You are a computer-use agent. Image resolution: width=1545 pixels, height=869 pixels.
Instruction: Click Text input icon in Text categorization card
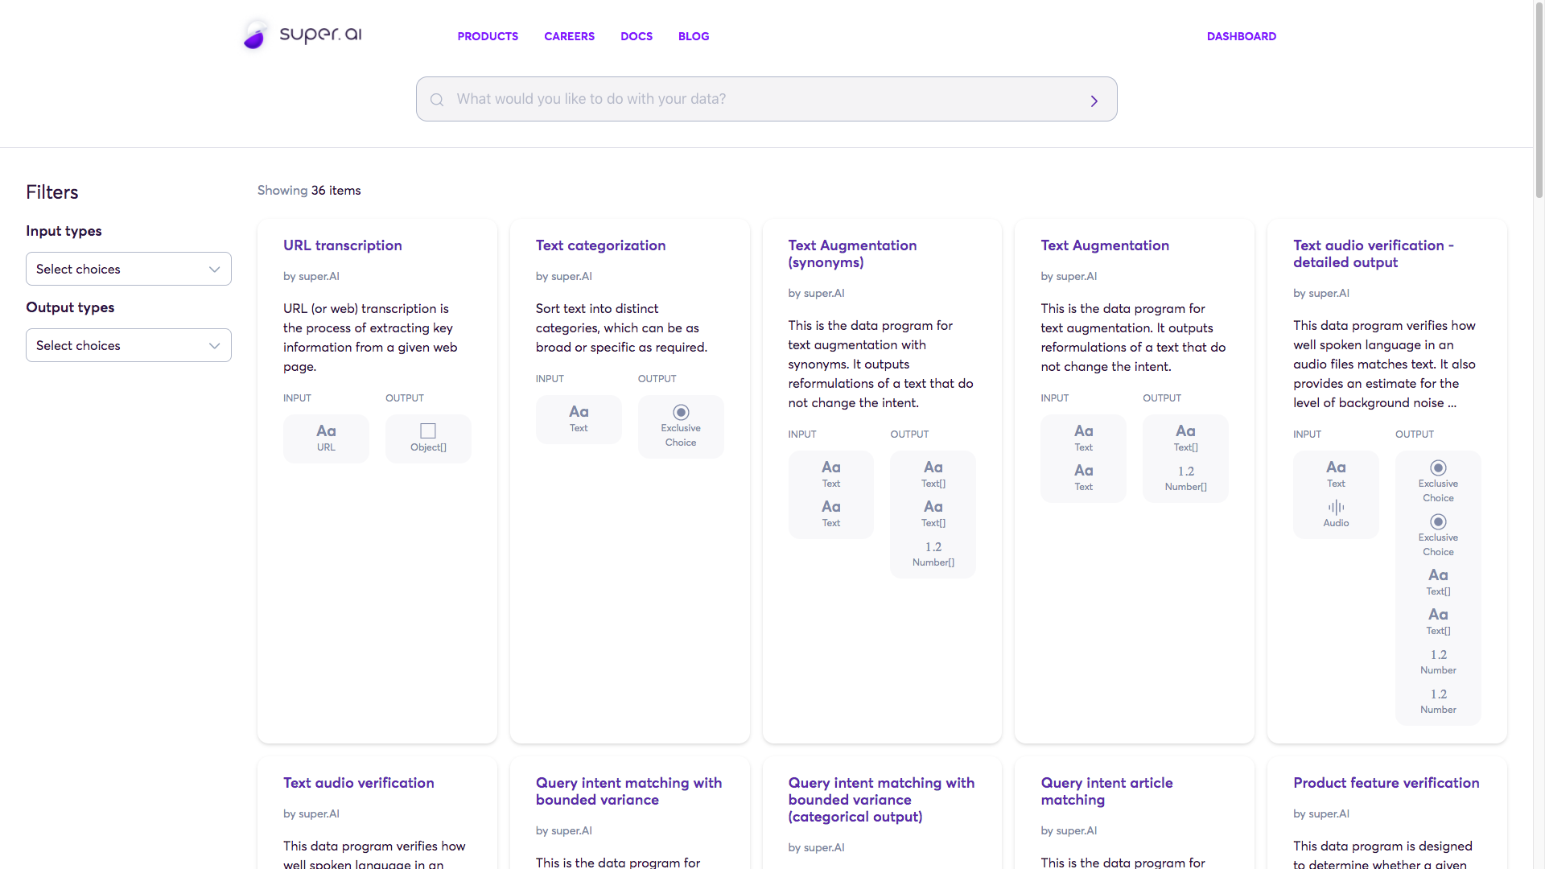(x=579, y=412)
